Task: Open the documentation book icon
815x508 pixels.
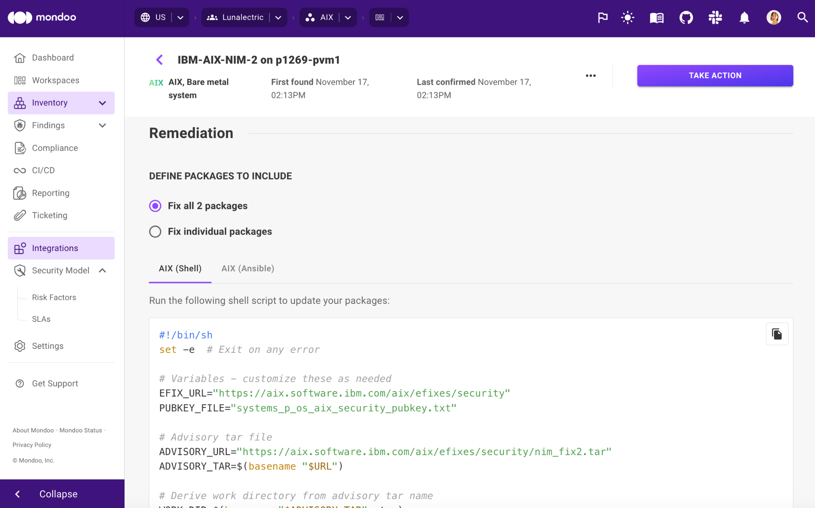Action: [657, 18]
